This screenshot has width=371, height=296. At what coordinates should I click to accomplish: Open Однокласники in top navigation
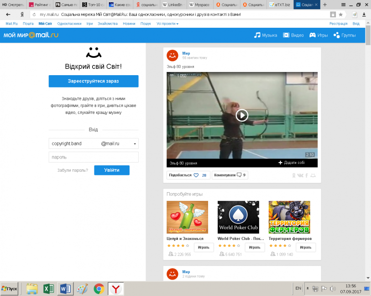tap(69, 24)
